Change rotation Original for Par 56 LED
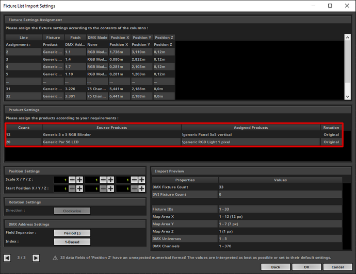This screenshot has width=356, height=274. click(x=331, y=142)
